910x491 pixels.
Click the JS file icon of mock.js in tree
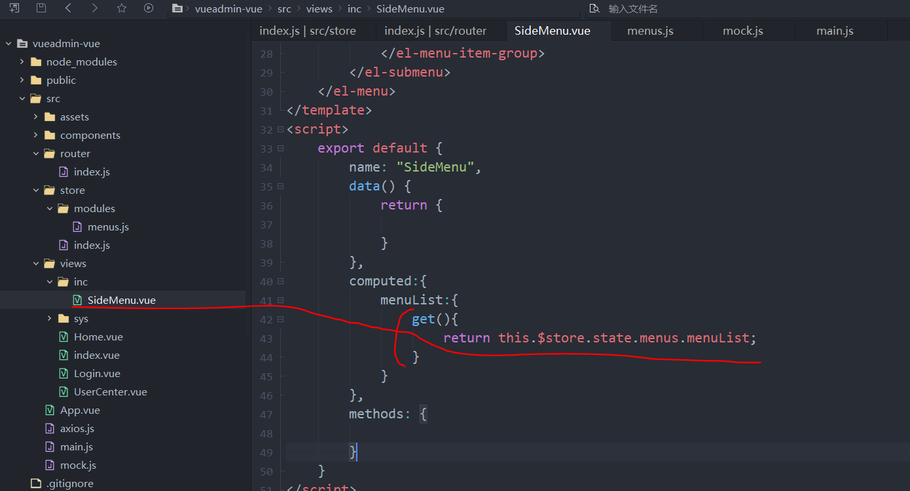[50, 465]
